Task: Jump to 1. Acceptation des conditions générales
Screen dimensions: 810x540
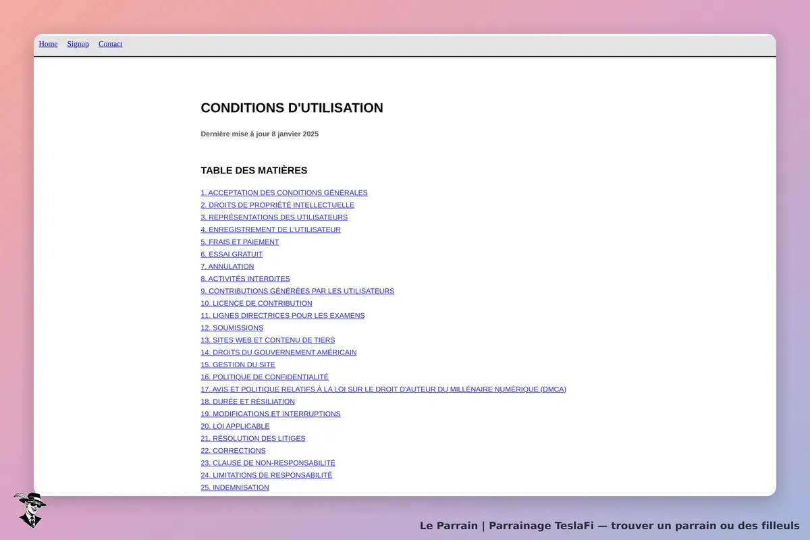Action: coord(284,193)
